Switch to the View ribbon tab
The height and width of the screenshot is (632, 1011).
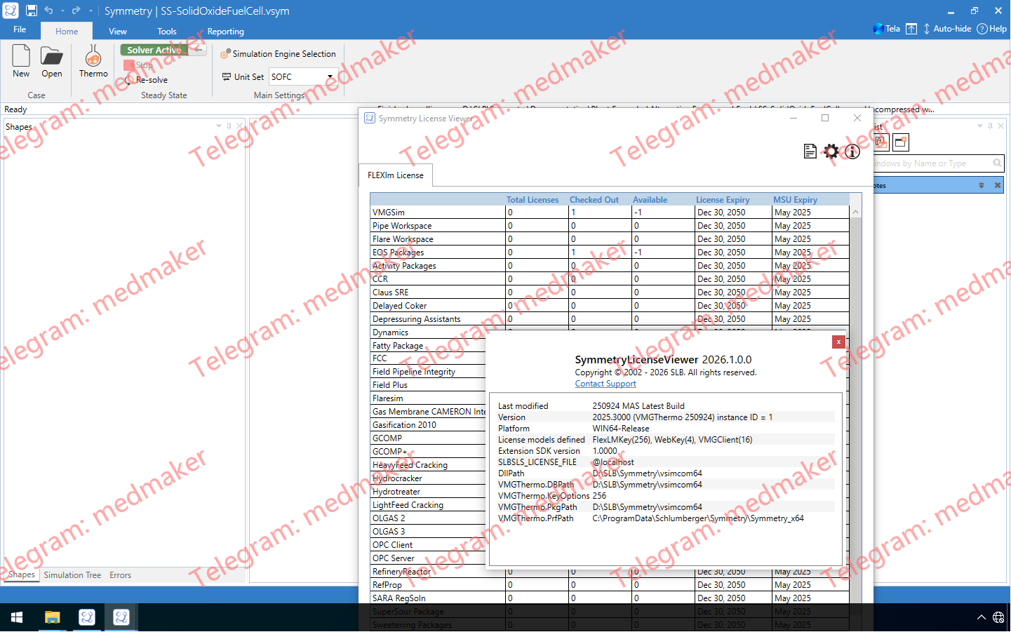[117, 32]
